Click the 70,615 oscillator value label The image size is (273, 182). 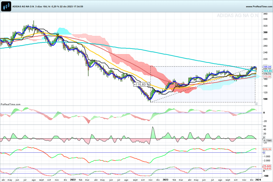(267, 168)
